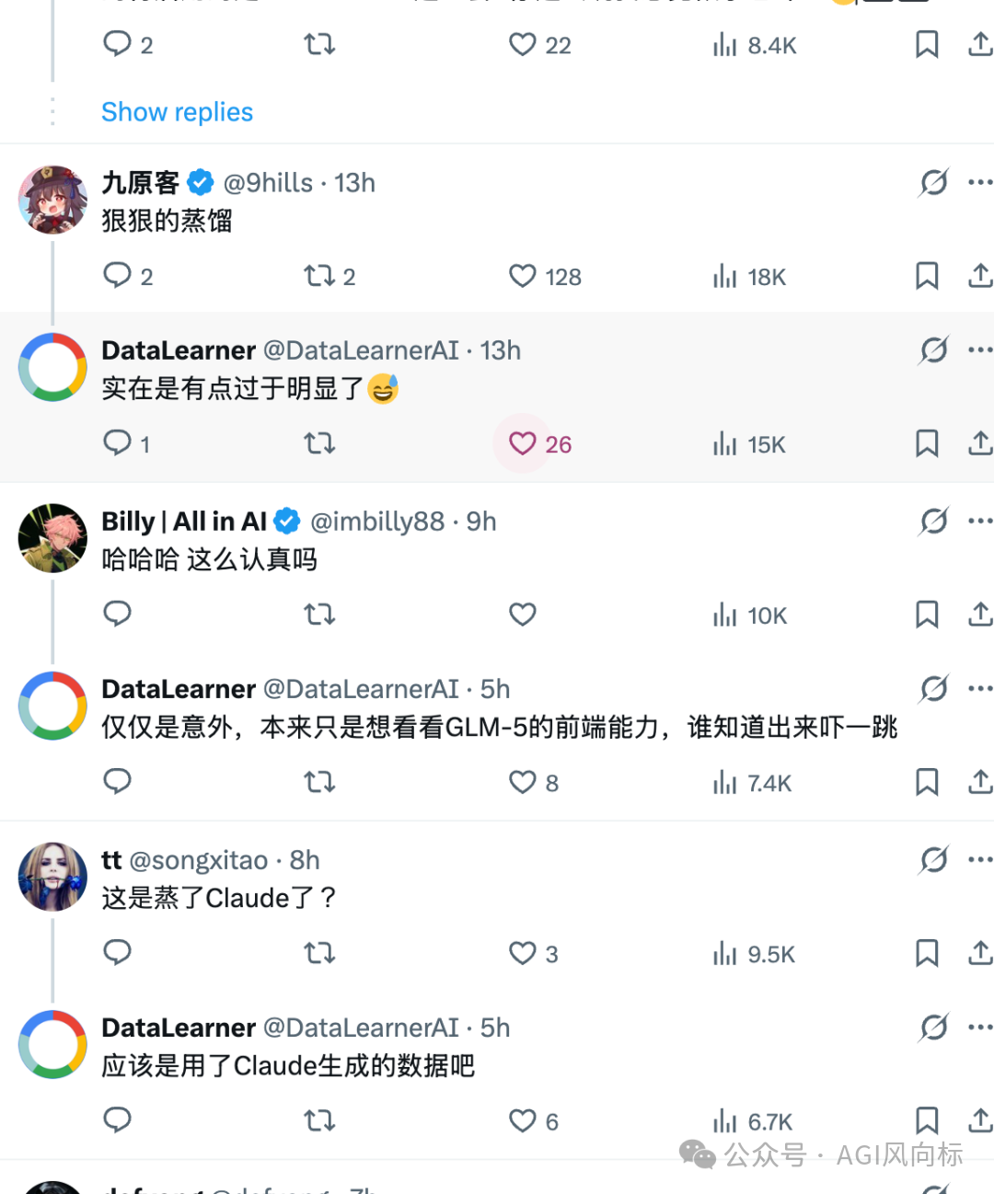Share Billy's reply via the share icon
994x1194 pixels.
(981, 614)
